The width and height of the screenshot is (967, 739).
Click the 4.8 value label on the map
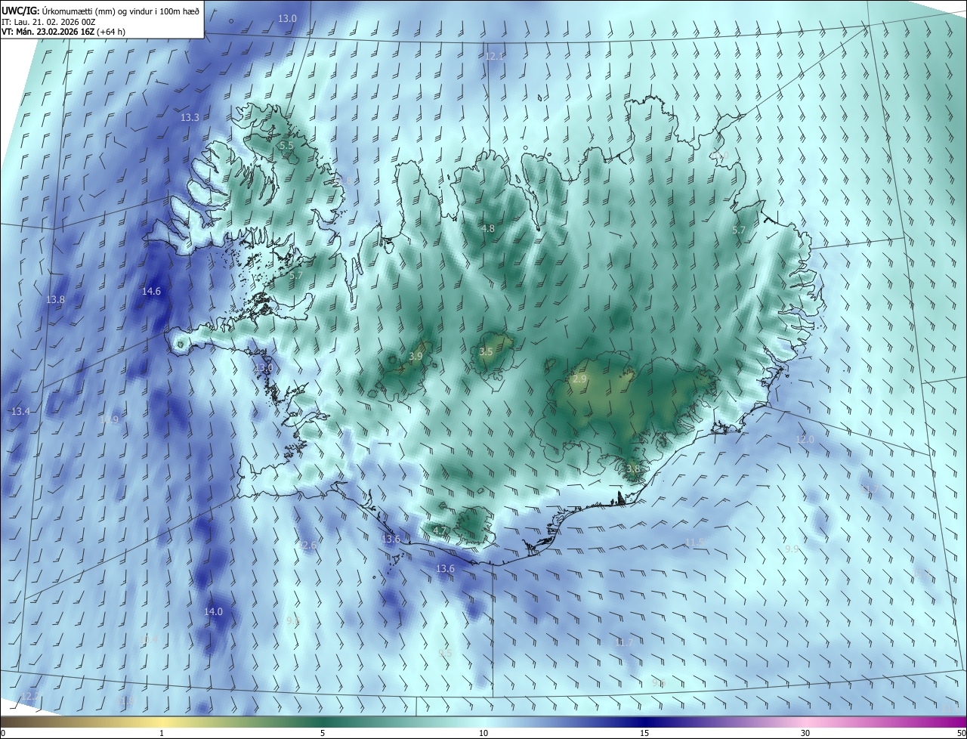coord(488,228)
